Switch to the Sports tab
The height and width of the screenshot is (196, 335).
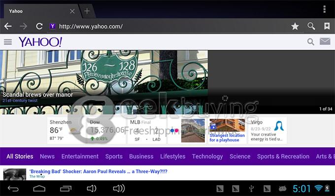click(114, 156)
